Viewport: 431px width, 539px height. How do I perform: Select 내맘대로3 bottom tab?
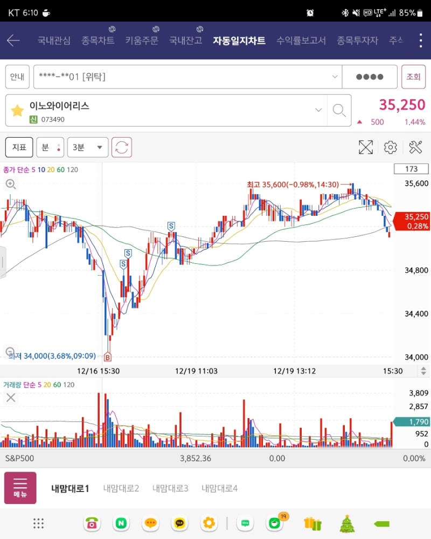tap(170, 488)
